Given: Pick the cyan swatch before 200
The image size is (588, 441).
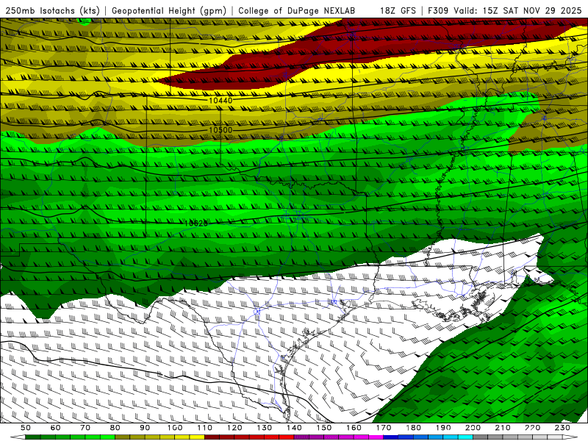Looking at the screenshot, I should click(465, 437).
